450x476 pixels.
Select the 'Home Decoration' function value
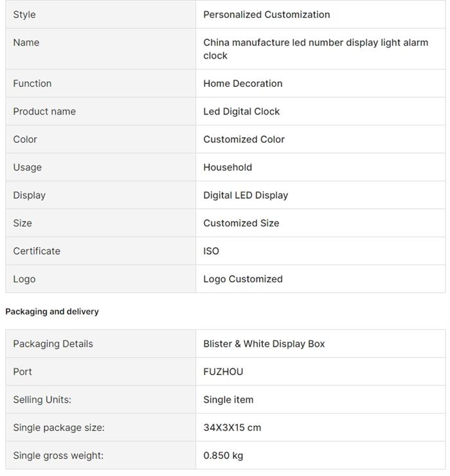click(242, 84)
